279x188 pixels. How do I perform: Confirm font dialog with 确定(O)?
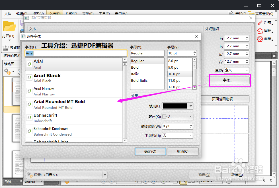point(150,152)
